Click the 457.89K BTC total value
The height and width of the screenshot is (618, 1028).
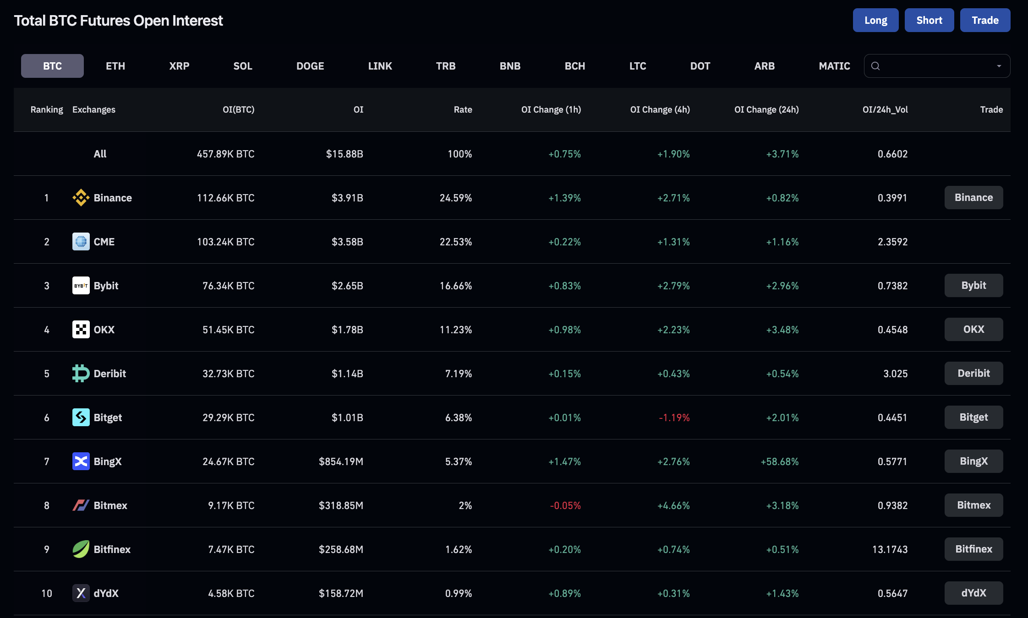[225, 154]
